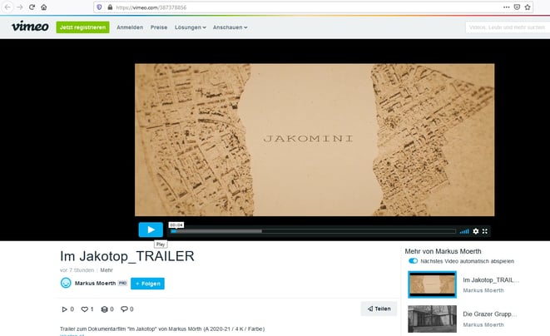Click Markus Moerth avatar icon
The height and width of the screenshot is (336, 550).
click(66, 283)
